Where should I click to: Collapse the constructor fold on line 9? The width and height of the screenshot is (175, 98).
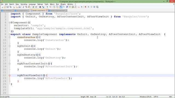(10, 37)
